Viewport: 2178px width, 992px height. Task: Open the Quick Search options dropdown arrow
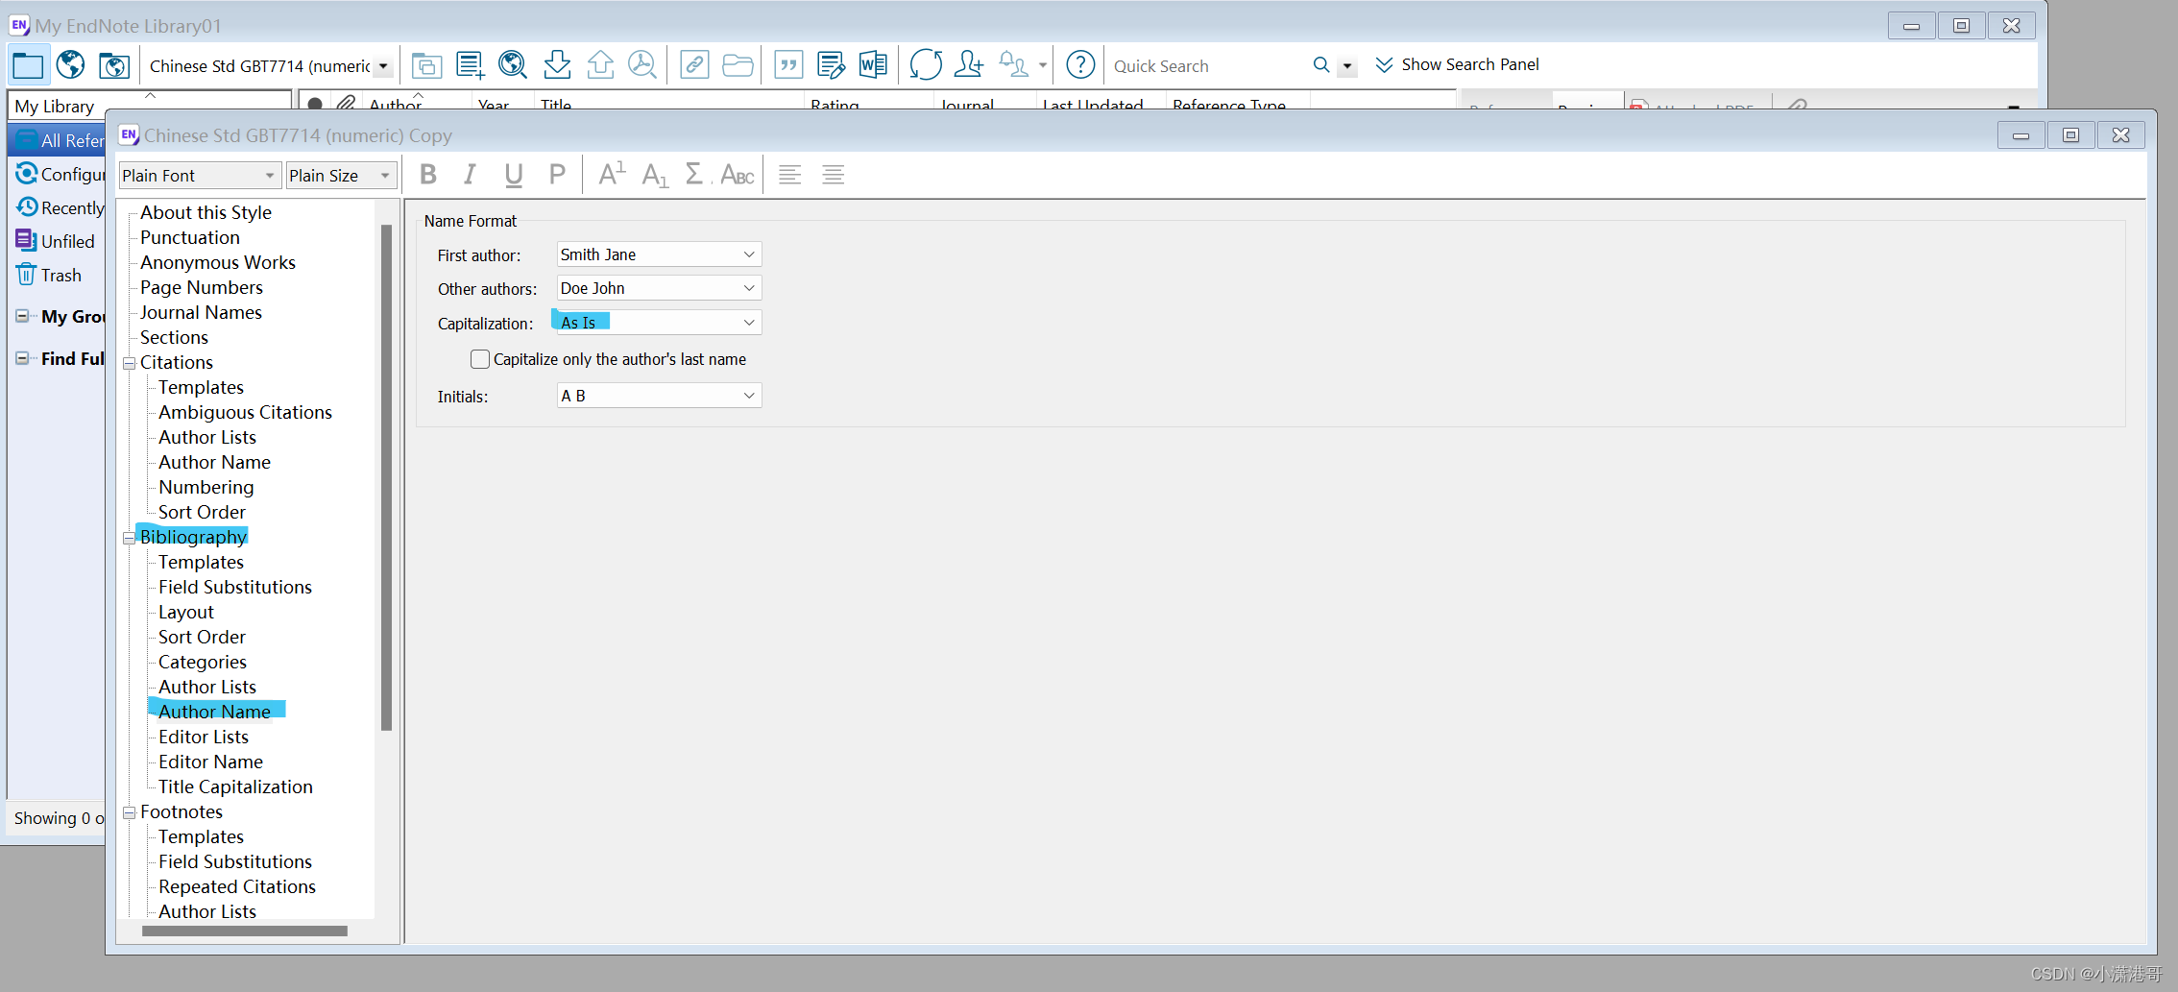coord(1347,66)
